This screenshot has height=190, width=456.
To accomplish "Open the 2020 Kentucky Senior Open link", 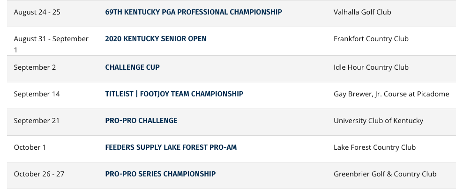I will pos(156,39).
